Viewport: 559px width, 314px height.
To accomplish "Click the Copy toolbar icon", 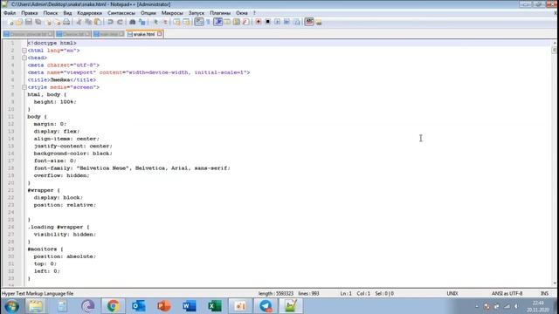I will coord(88,22).
